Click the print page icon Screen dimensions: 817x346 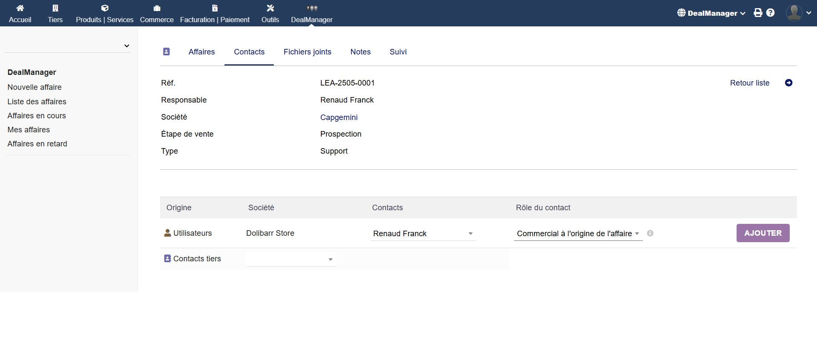758,13
